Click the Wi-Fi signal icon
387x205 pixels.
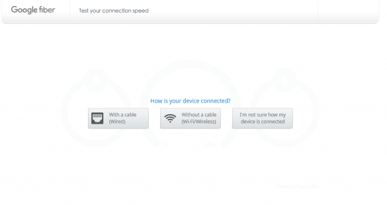point(170,118)
